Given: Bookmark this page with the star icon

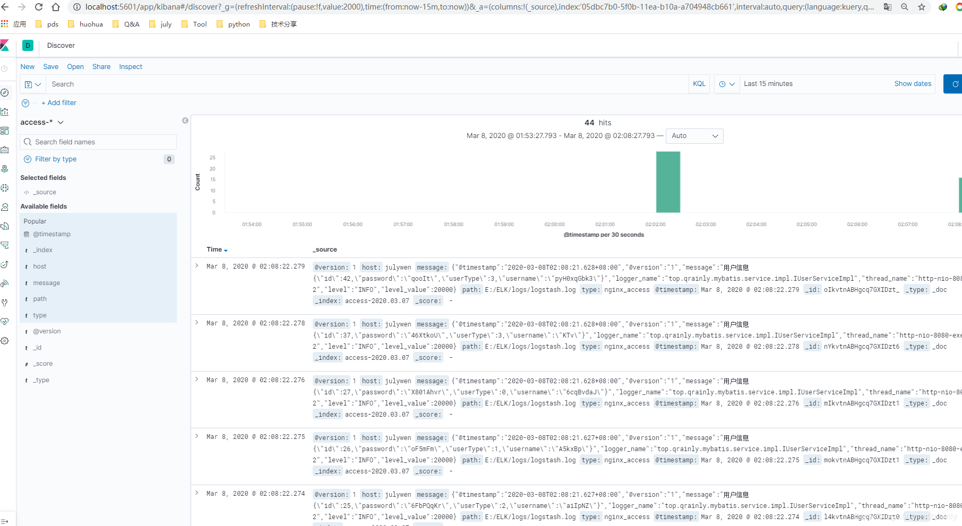Looking at the screenshot, I should (x=922, y=7).
